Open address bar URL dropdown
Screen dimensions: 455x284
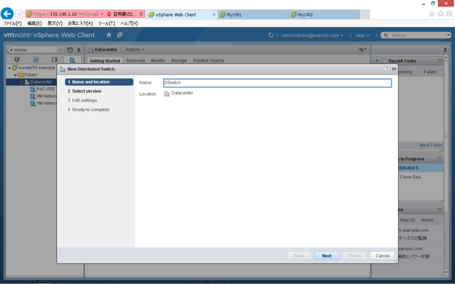coord(102,14)
